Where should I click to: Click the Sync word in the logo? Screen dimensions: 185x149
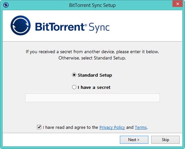click(99, 28)
